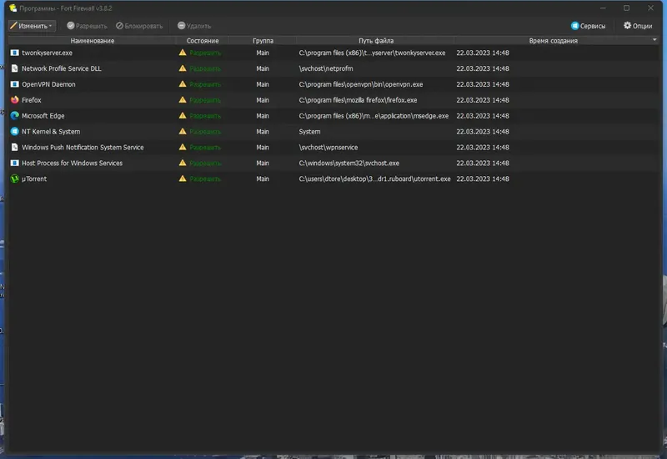Image resolution: width=667 pixels, height=459 pixels.
Task: Select the µTorrent program icon
Action: click(x=15, y=179)
